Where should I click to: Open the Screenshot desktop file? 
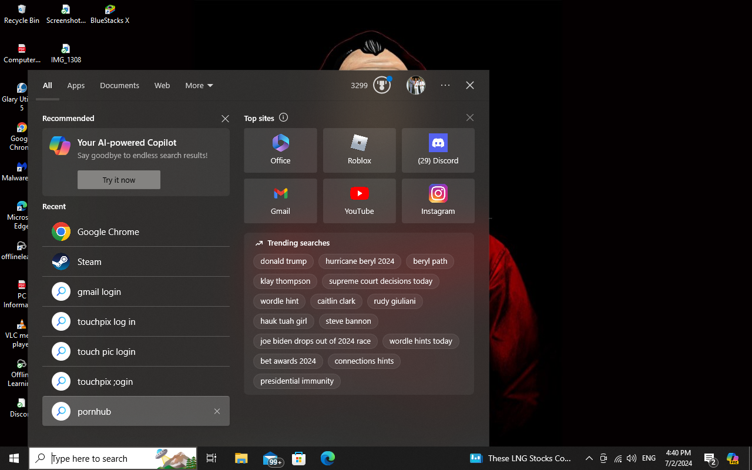(66, 14)
